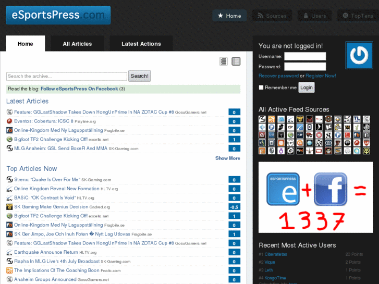Open the orange F feed source icon
379x284 pixels.
262,151
